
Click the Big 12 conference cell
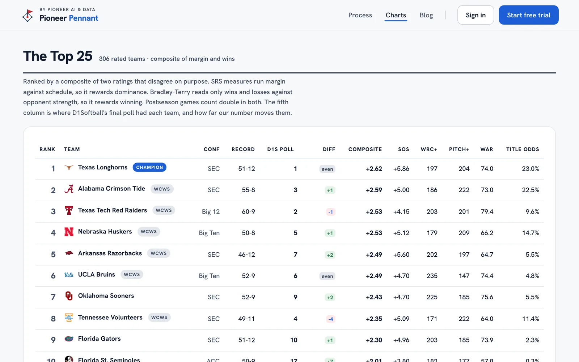tap(211, 211)
